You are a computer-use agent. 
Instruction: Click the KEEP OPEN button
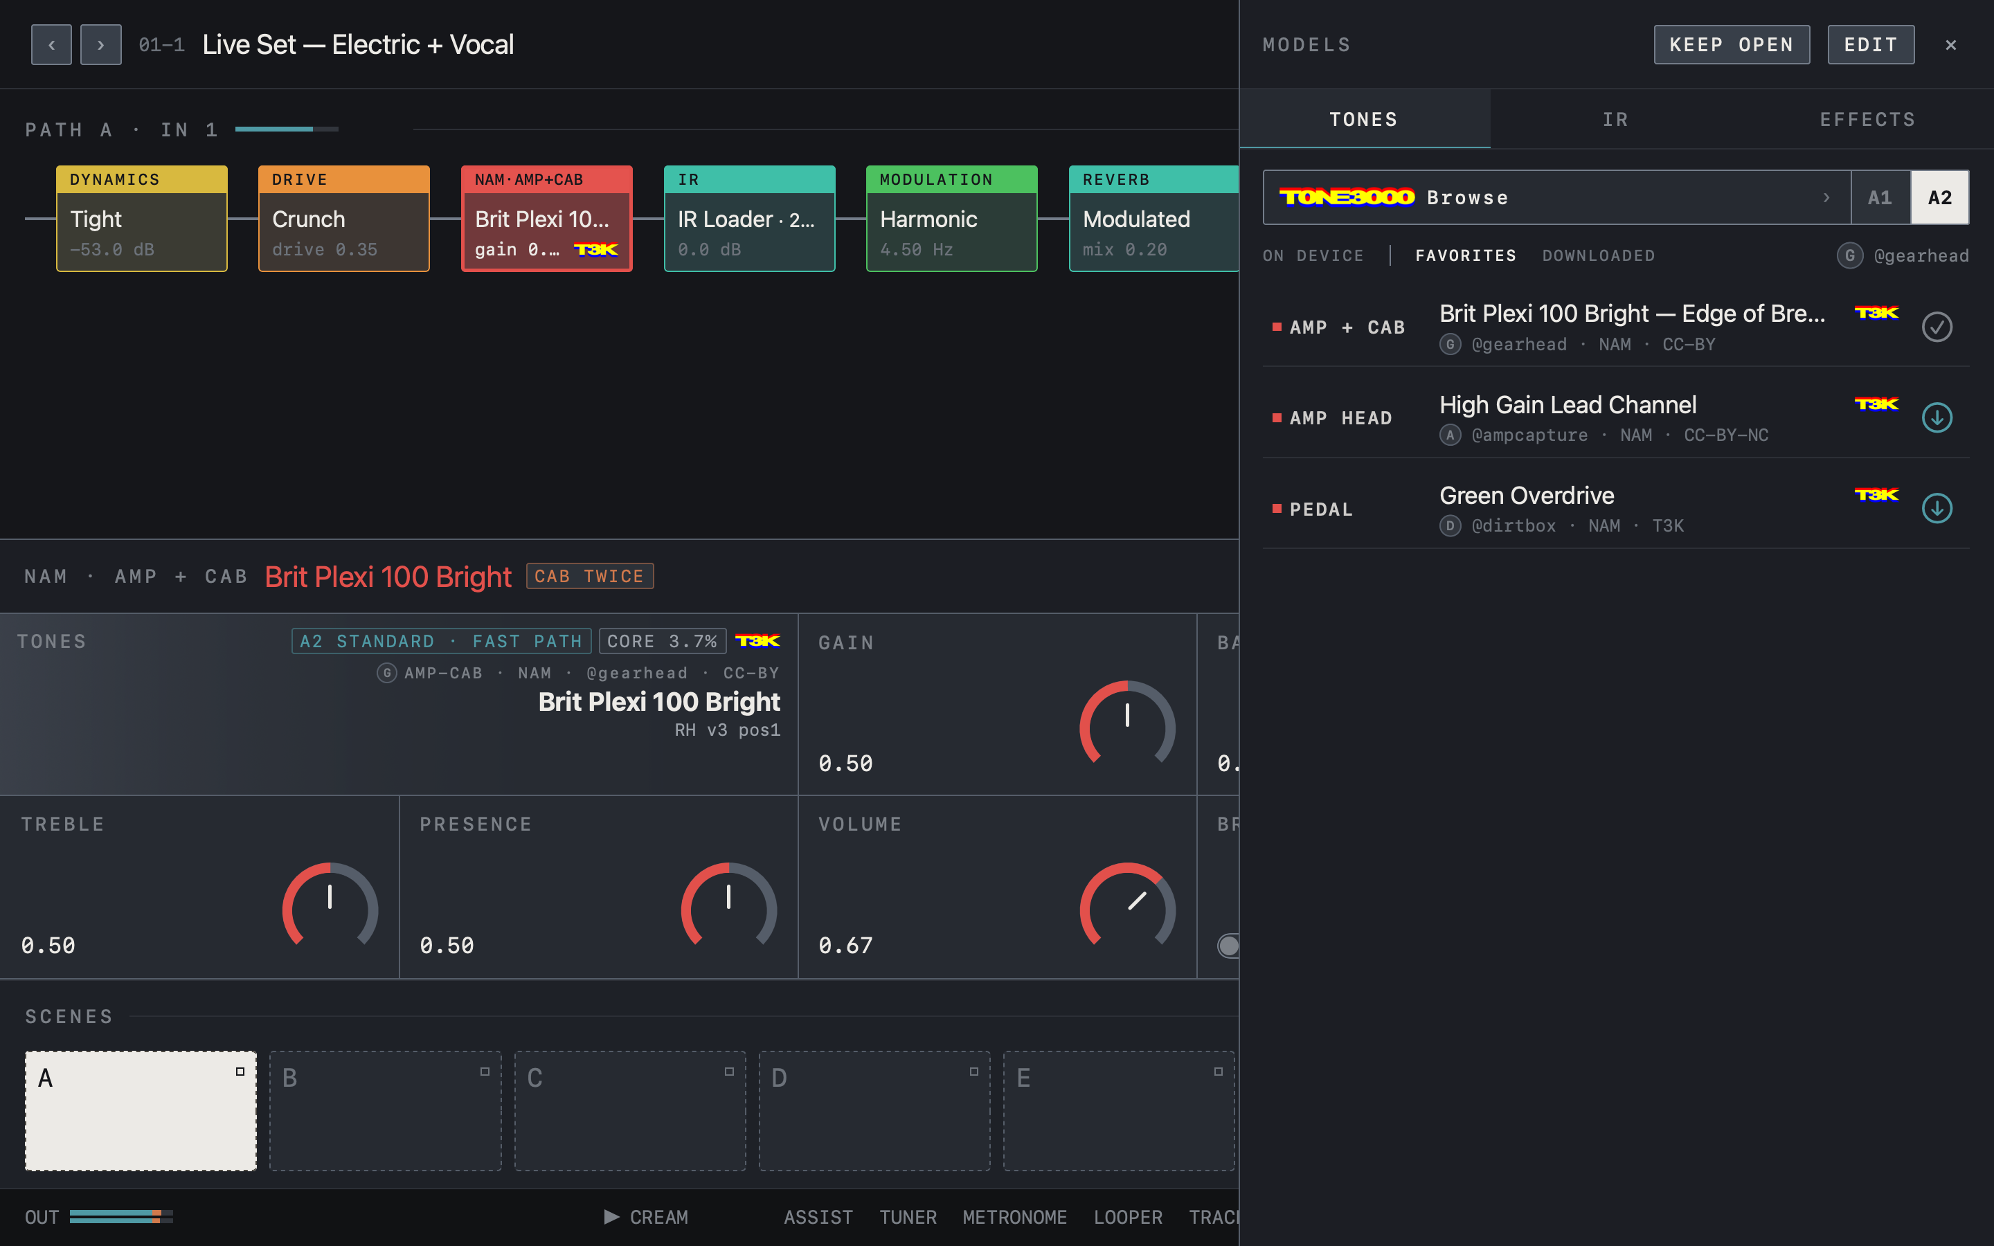pos(1731,44)
